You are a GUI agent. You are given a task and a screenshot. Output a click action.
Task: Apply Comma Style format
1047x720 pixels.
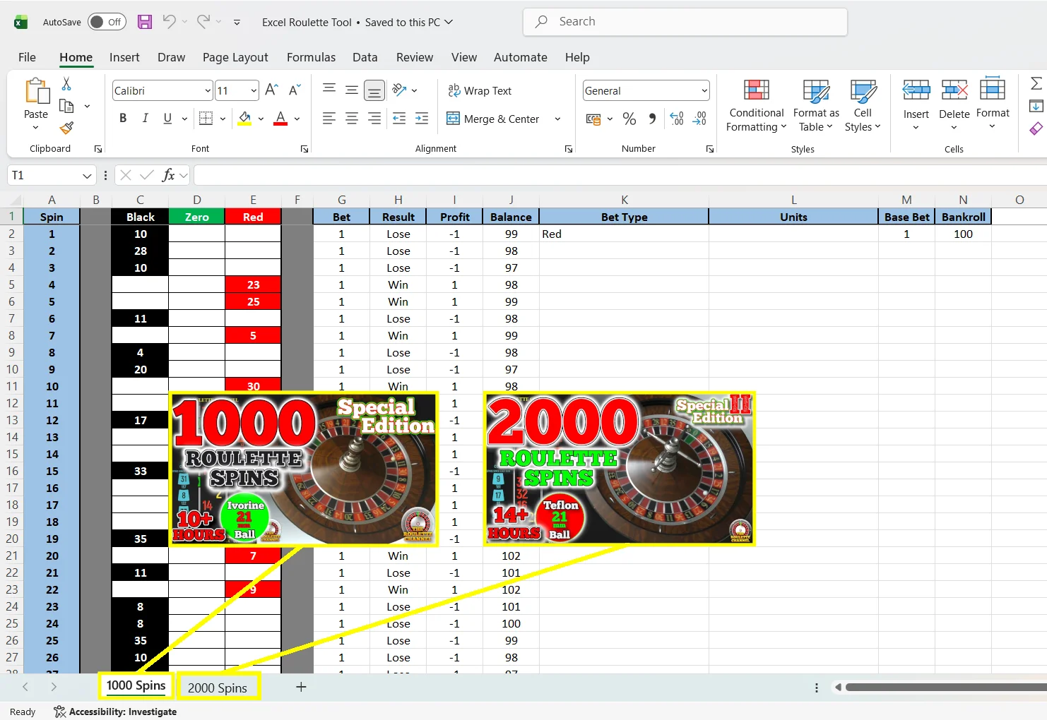pos(652,119)
